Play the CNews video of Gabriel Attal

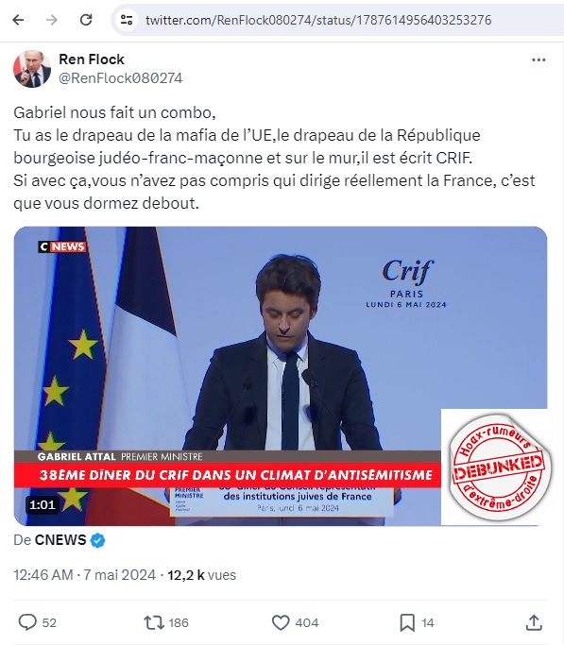click(281, 376)
